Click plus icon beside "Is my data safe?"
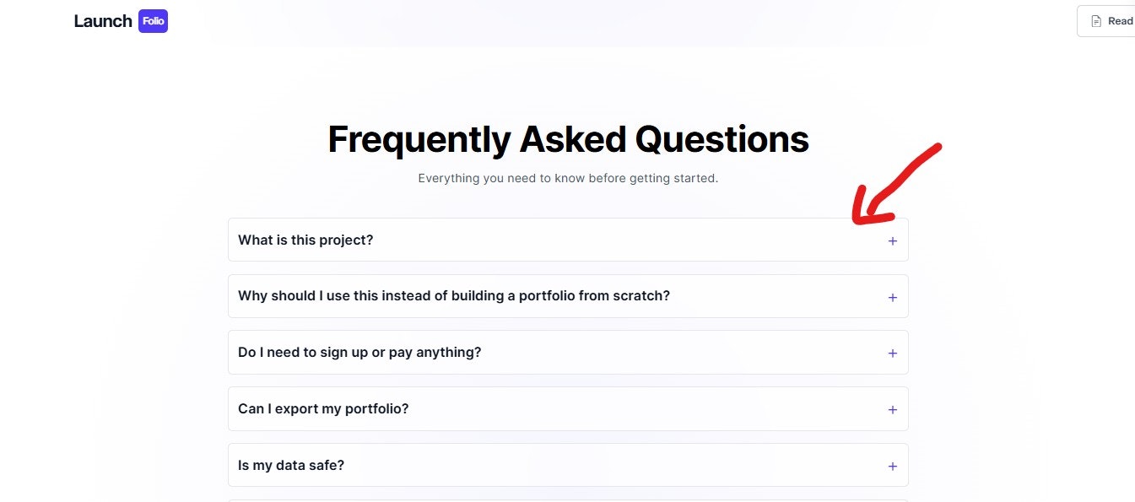 coord(892,467)
